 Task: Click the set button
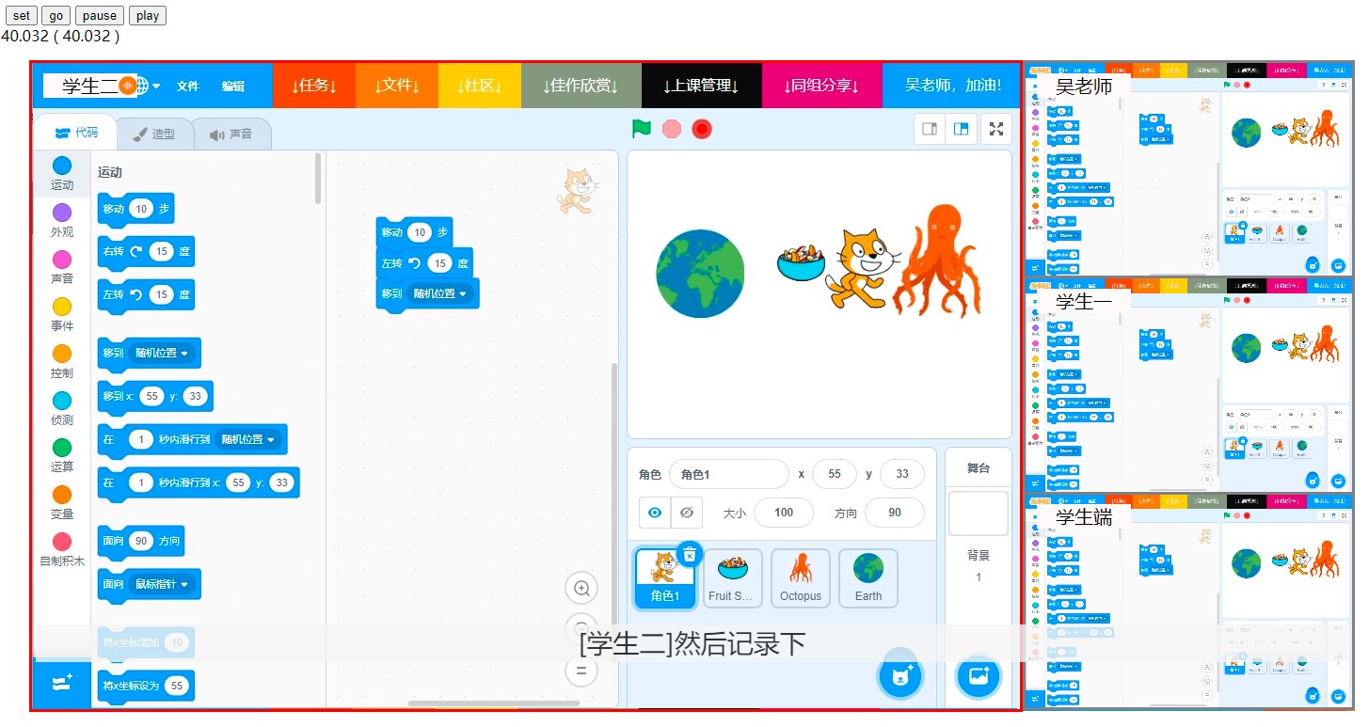tap(21, 15)
